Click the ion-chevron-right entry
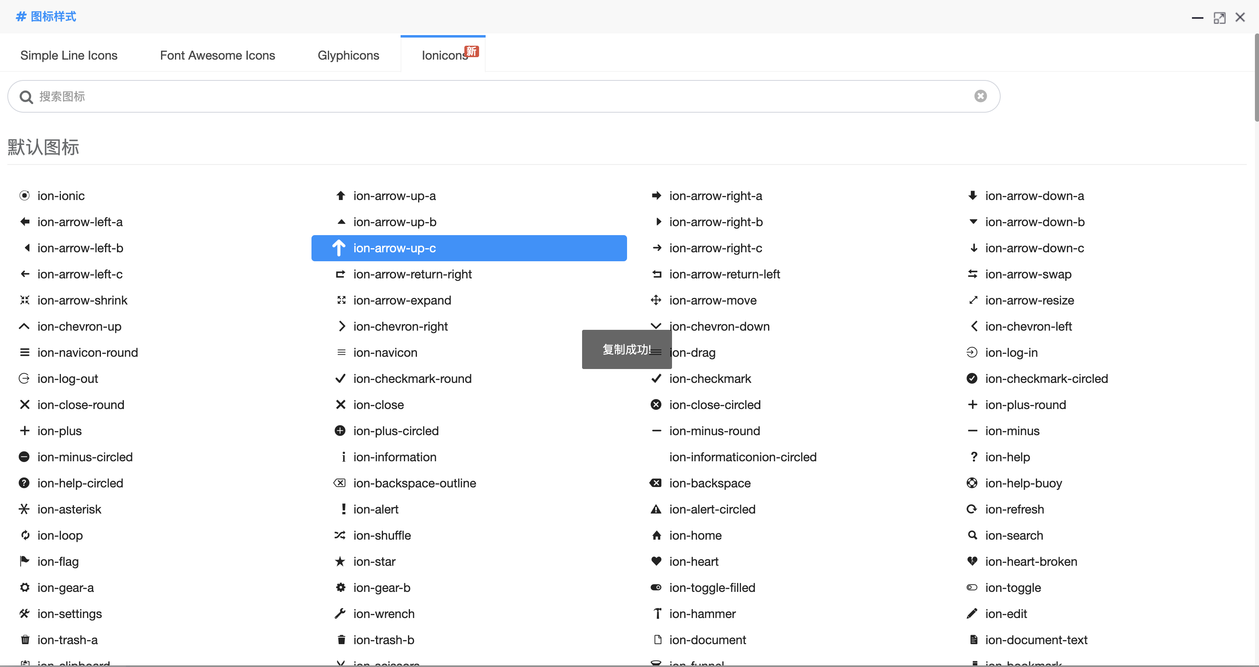The image size is (1259, 667). point(400,327)
